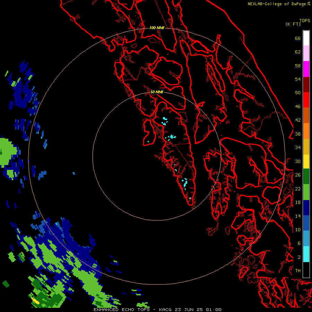Screen dimensions: 312x312
Task: Select the magenta legend swatch
Action: 306,69
